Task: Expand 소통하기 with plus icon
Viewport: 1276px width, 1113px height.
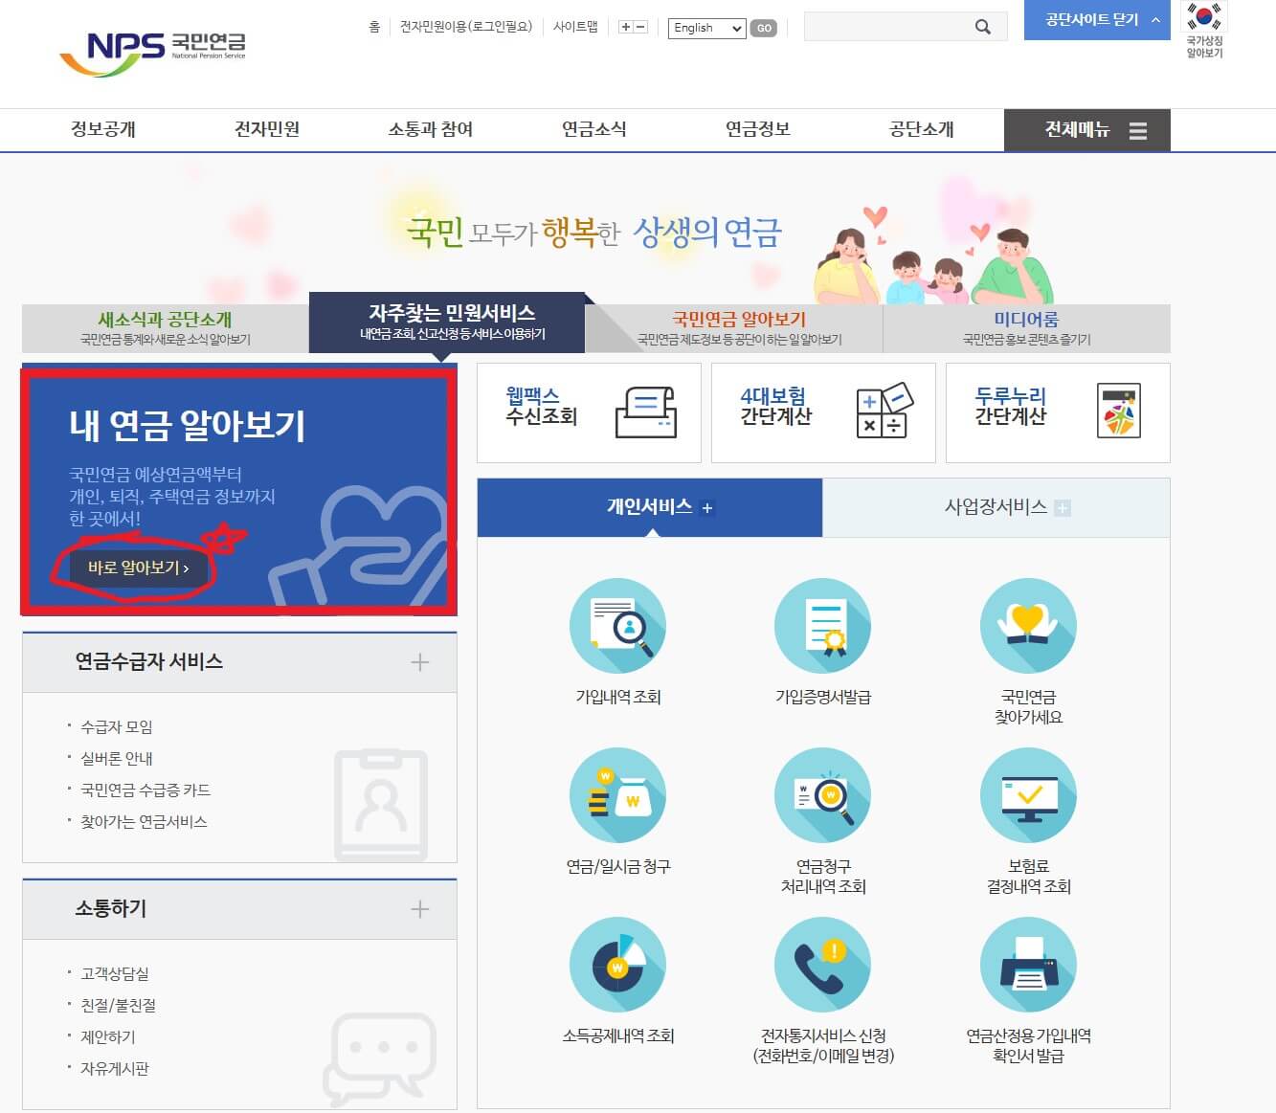Action: pos(419,909)
